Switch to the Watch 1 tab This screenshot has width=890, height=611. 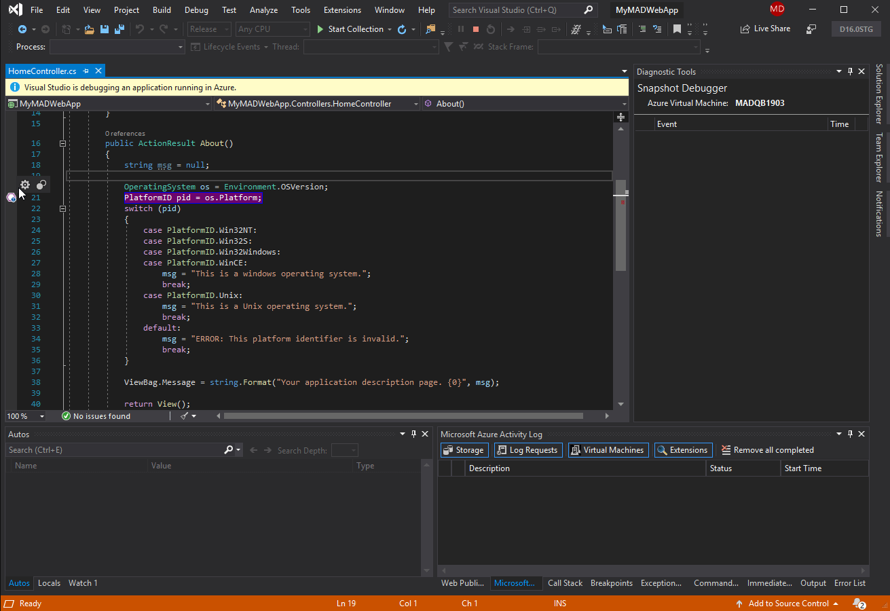(83, 583)
